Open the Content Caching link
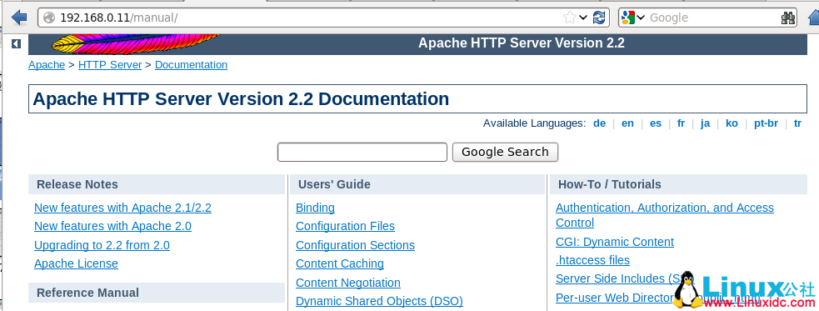This screenshot has height=311, width=819. pyautogui.click(x=339, y=263)
